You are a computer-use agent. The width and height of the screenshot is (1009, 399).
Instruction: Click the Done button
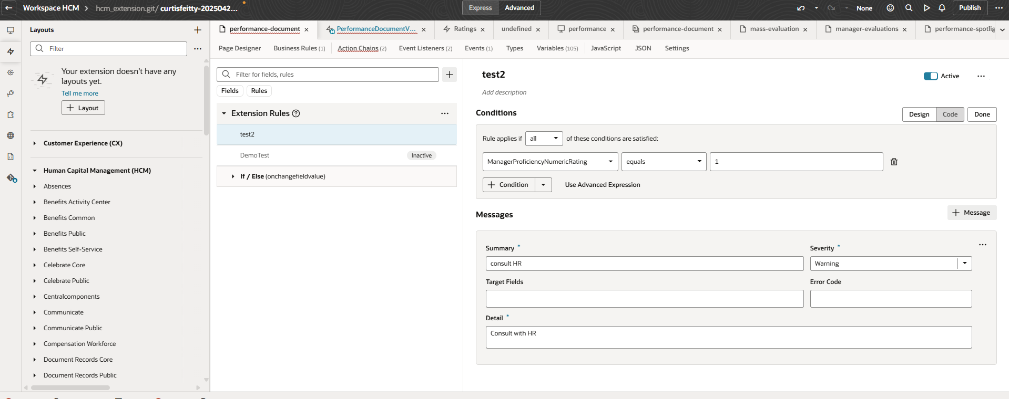982,114
